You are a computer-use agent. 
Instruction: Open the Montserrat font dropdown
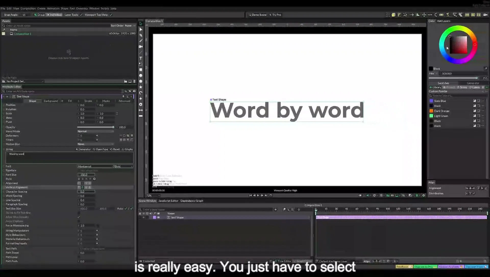95,167
